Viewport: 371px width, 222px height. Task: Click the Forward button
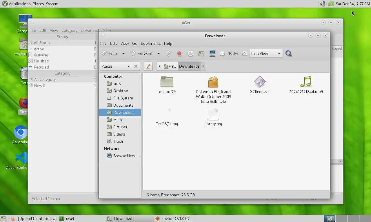click(x=141, y=53)
